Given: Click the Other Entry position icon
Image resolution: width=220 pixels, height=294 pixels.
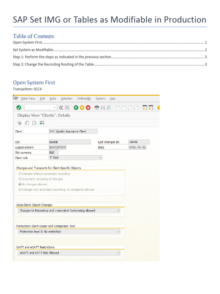Looking at the screenshot, I should (x=42, y=123).
